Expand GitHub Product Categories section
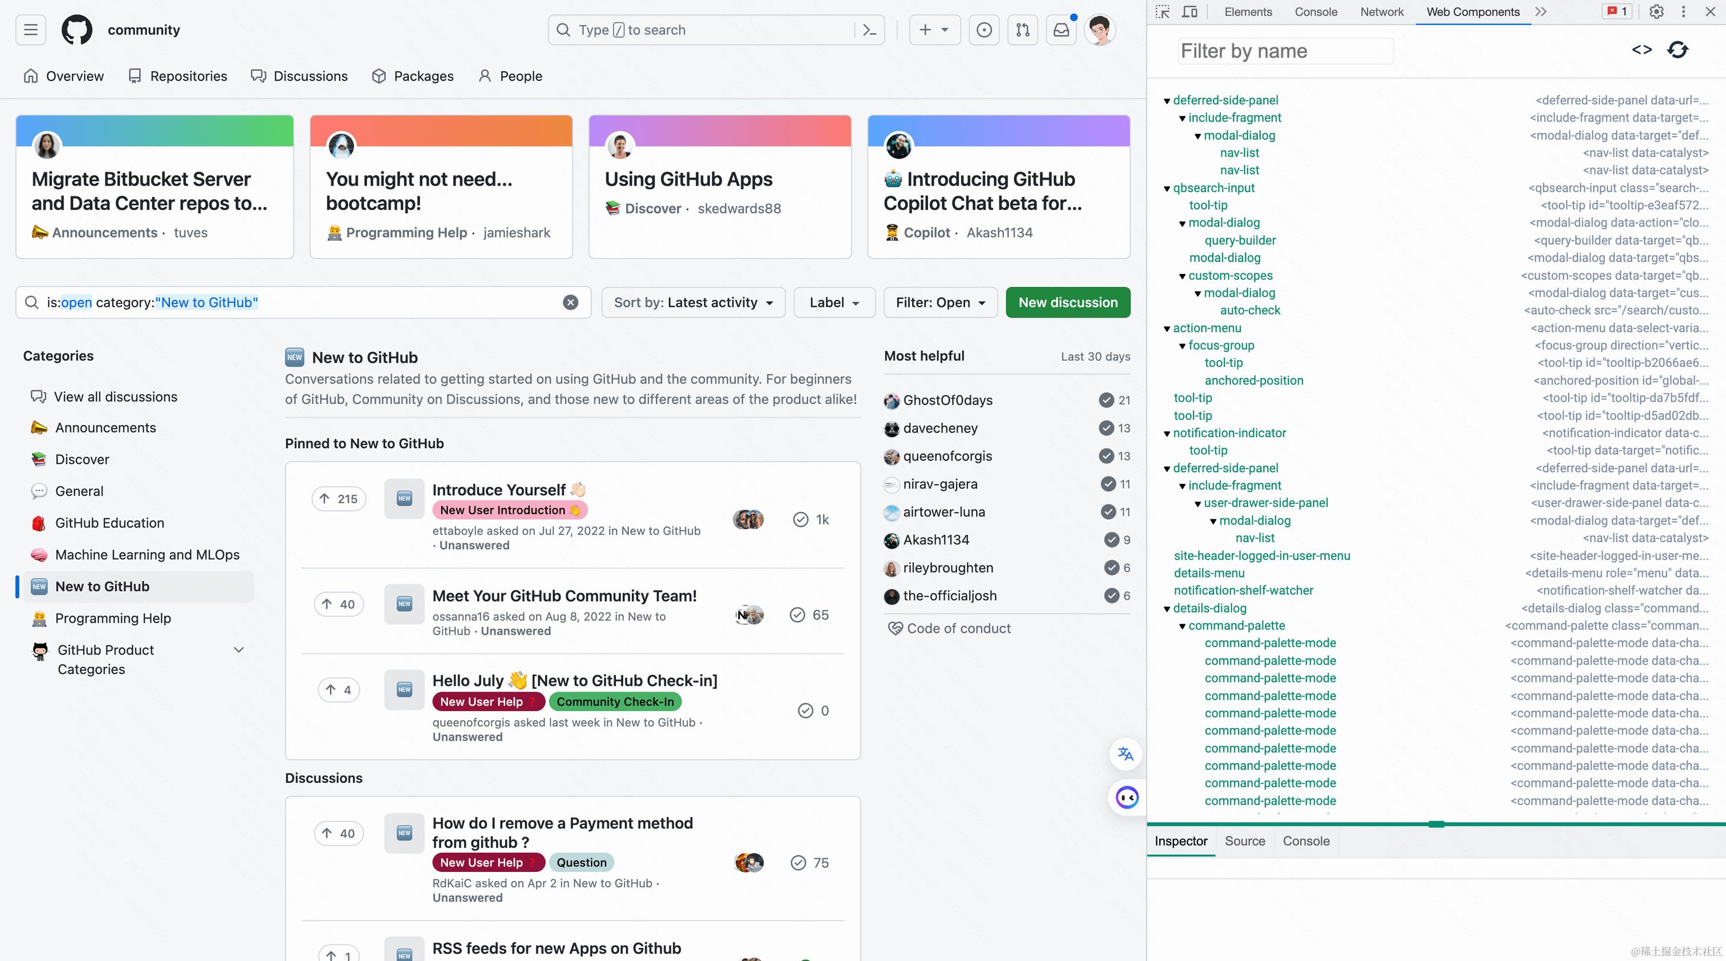This screenshot has width=1726, height=961. tap(239, 649)
